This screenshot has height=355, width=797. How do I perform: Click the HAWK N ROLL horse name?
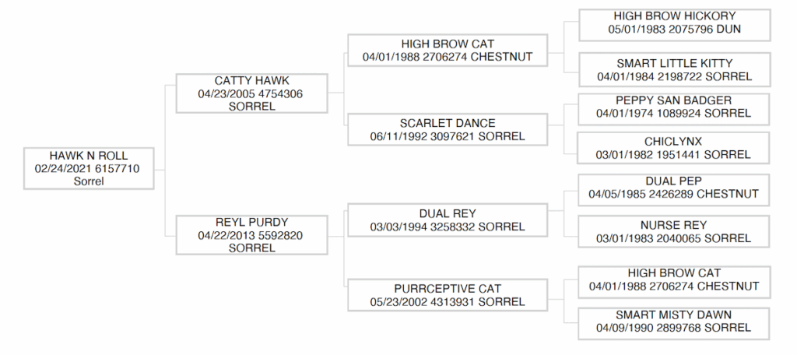(x=88, y=156)
